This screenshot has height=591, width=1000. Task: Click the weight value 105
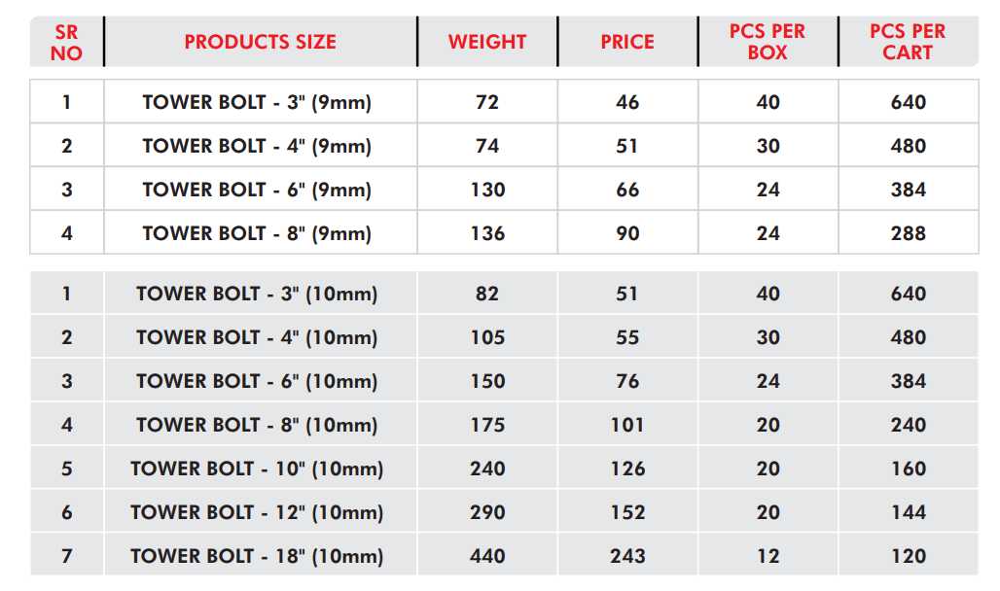[x=487, y=337]
